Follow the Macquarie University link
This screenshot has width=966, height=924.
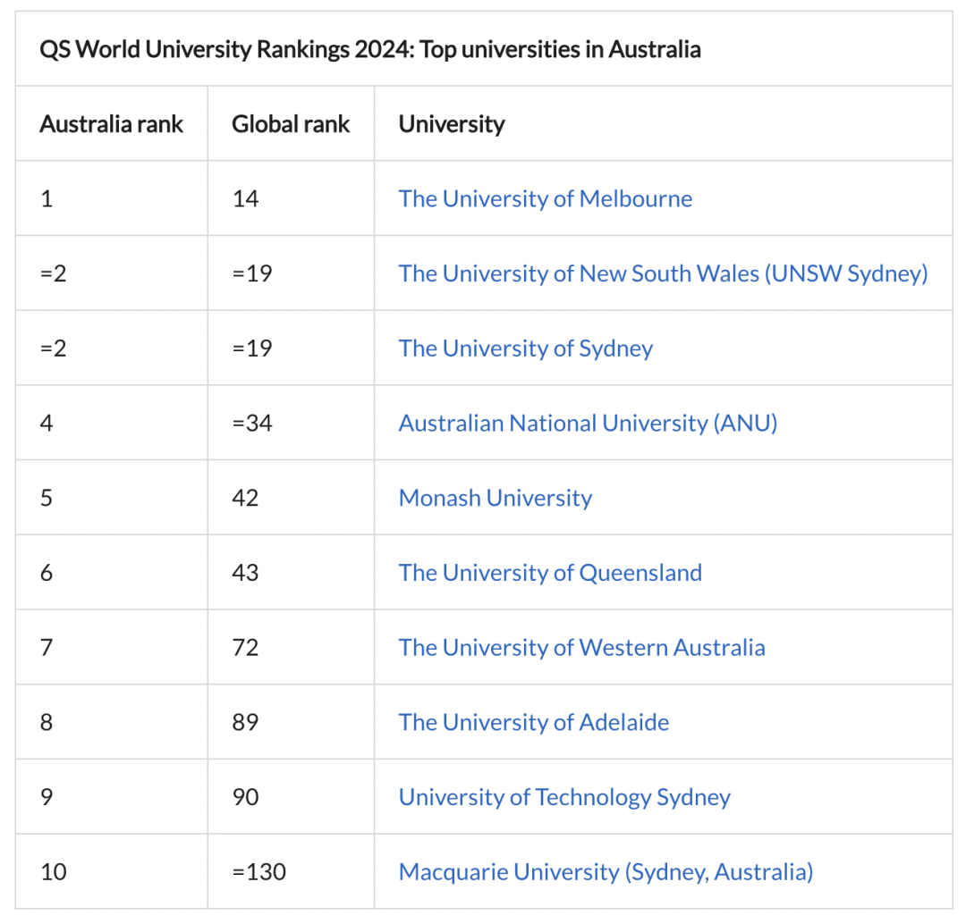coord(606,871)
